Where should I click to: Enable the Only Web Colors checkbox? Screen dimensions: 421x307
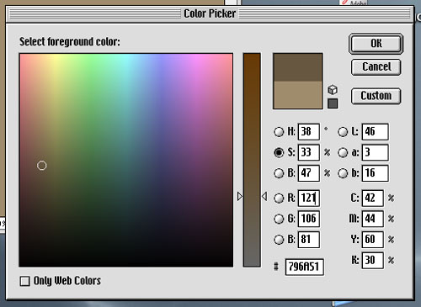pyautogui.click(x=25, y=281)
